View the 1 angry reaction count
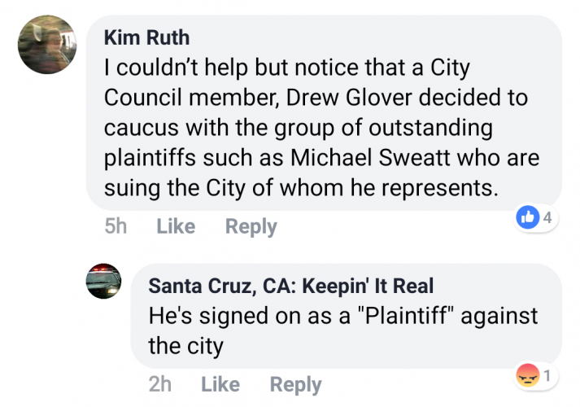Screen dimensions: 580x407 pyautogui.click(x=547, y=376)
